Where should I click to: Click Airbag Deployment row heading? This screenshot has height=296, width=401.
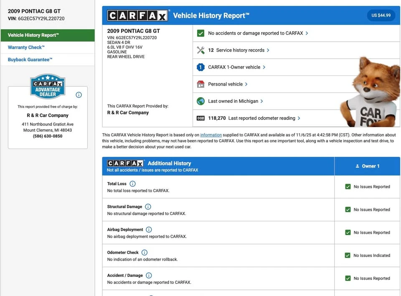pos(125,230)
